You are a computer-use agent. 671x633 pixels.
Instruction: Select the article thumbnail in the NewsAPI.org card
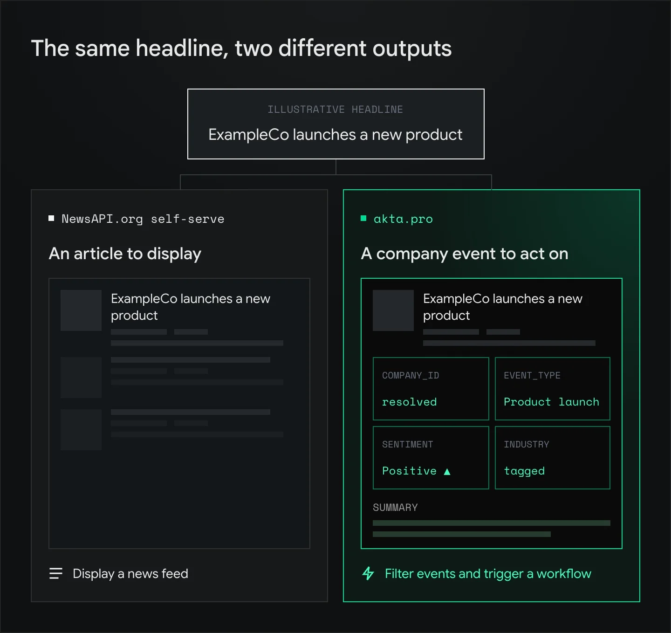[x=81, y=310]
